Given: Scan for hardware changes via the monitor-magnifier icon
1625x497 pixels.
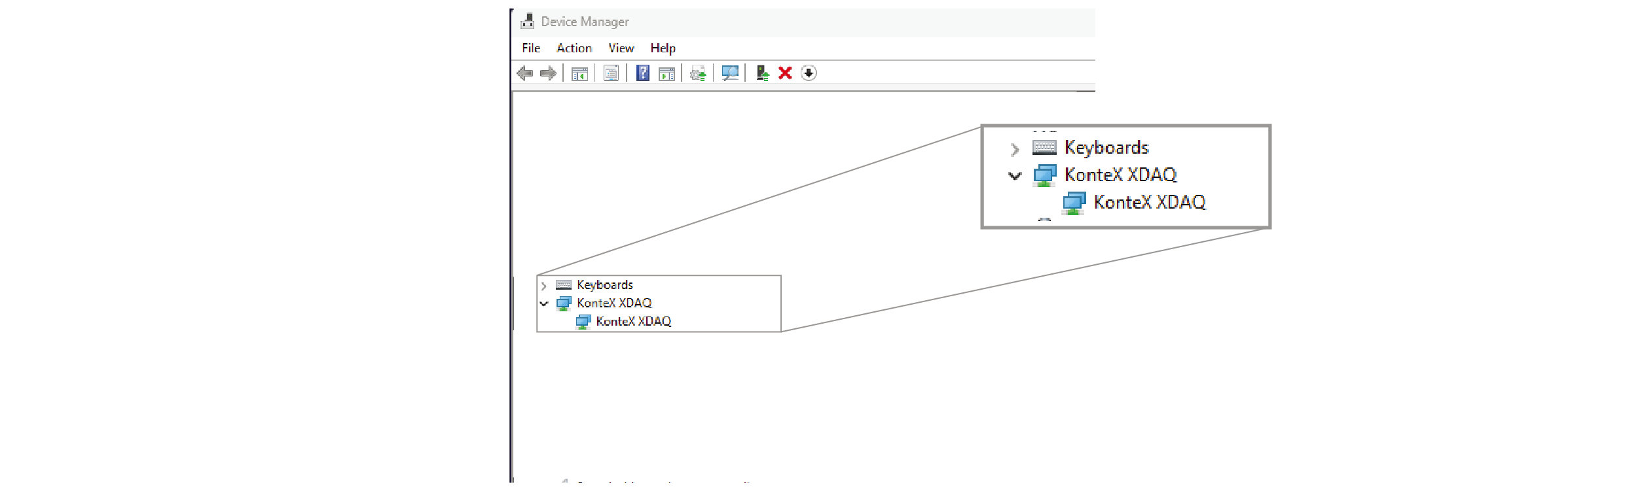Looking at the screenshot, I should pyautogui.click(x=729, y=73).
